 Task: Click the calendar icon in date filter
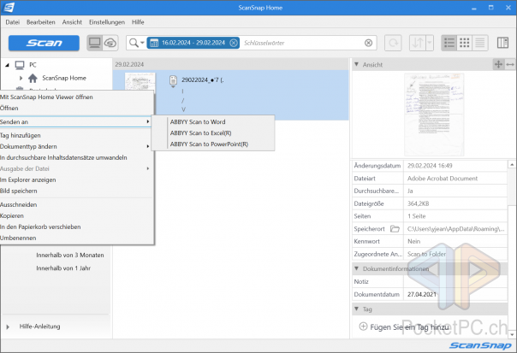tap(154, 43)
